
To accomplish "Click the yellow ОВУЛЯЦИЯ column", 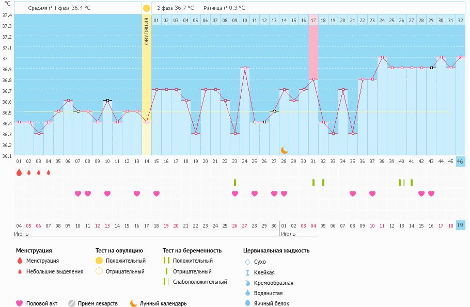I will (147, 83).
